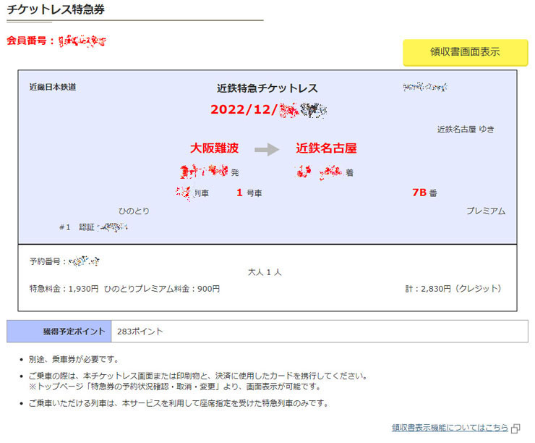Viewport: 535px width, 443px height.
Task: Select the 計:2,830円(クレジット) total
Action: (x=453, y=289)
